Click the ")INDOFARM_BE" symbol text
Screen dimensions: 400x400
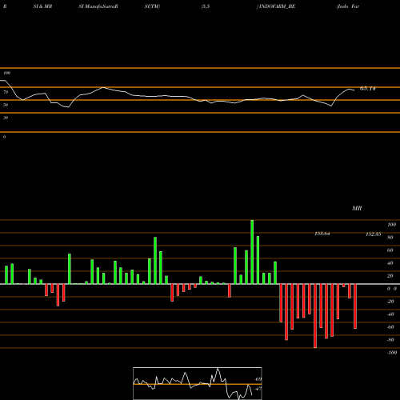coord(276,6)
